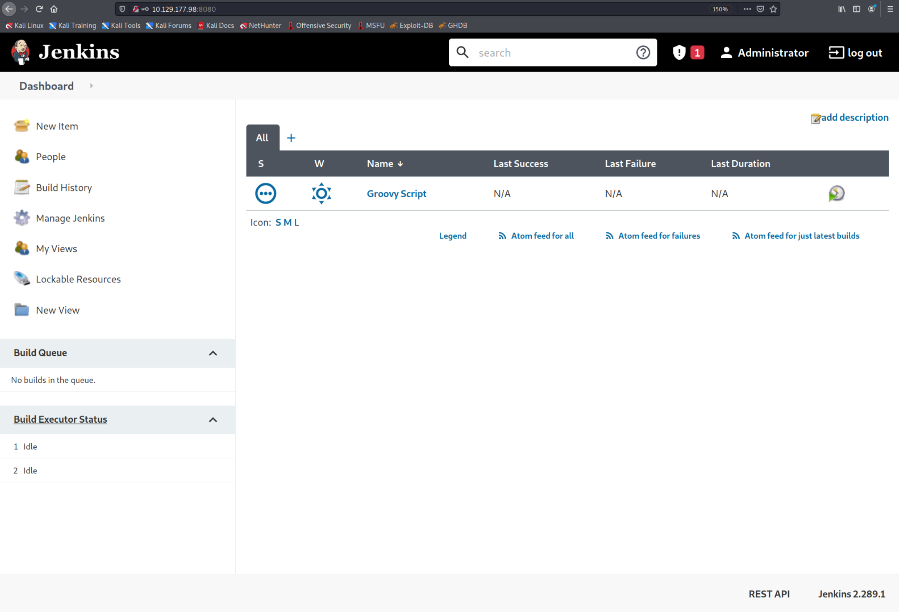899x612 pixels.
Task: Open the search help question mark icon
Action: 643,52
